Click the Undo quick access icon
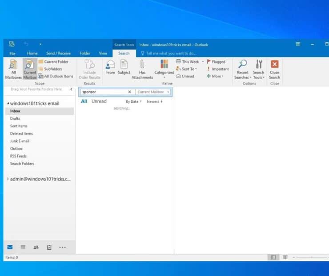The height and width of the screenshot is (276, 329). click(x=26, y=44)
